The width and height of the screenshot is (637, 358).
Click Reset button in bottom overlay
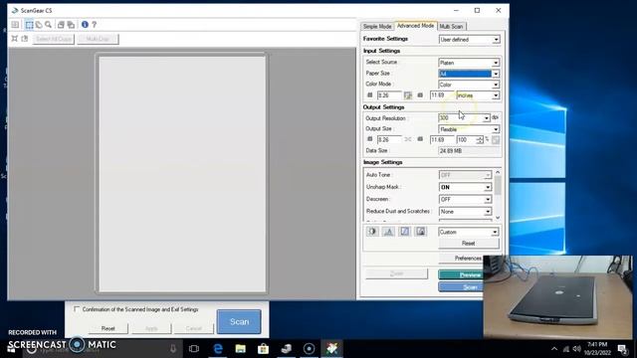coord(108,328)
